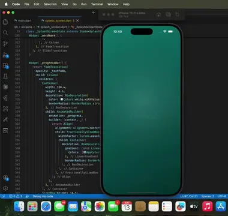Open the Go menu

[74, 4]
